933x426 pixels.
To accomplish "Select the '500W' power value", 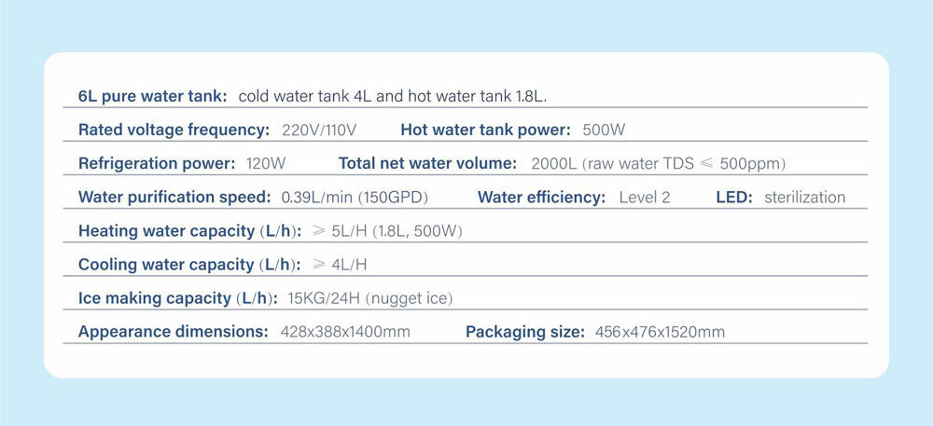I will [x=604, y=130].
